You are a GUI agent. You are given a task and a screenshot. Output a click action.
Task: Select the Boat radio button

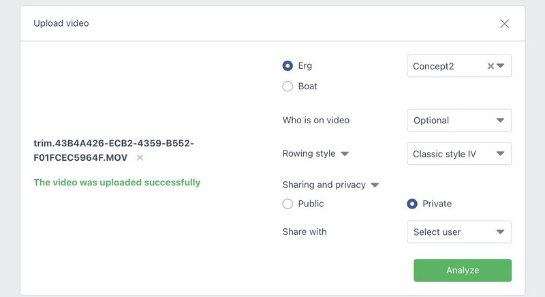(x=287, y=87)
